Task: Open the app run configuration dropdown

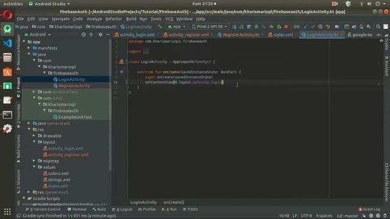Action: coord(177,27)
